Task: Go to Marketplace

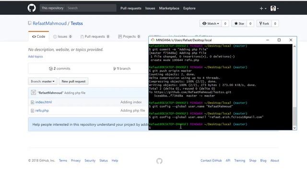Action: click(169, 8)
